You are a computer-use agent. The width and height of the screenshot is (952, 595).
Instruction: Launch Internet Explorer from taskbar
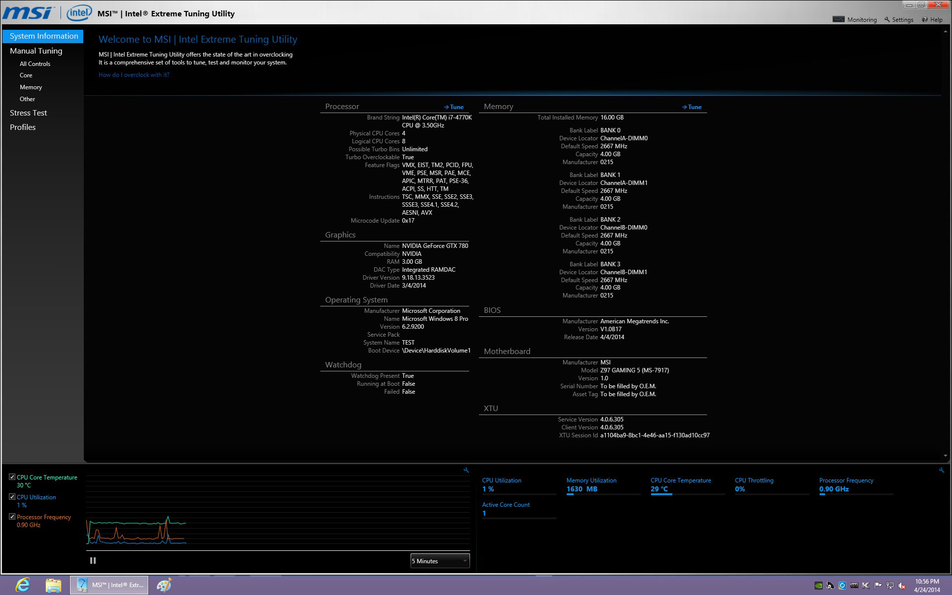(23, 585)
